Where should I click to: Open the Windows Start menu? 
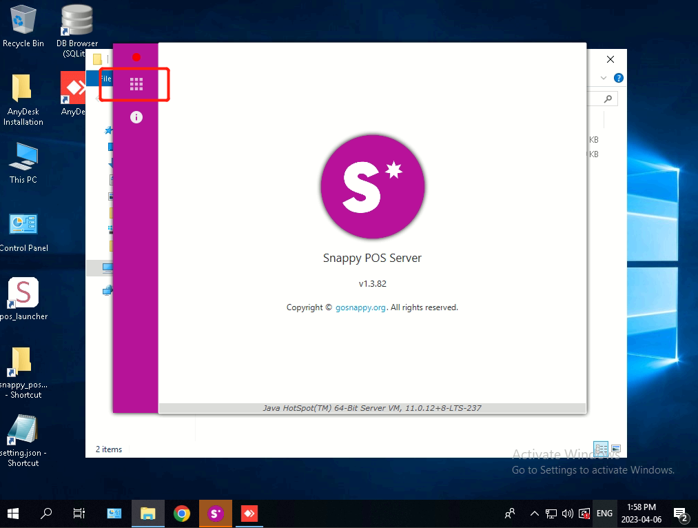tap(13, 514)
